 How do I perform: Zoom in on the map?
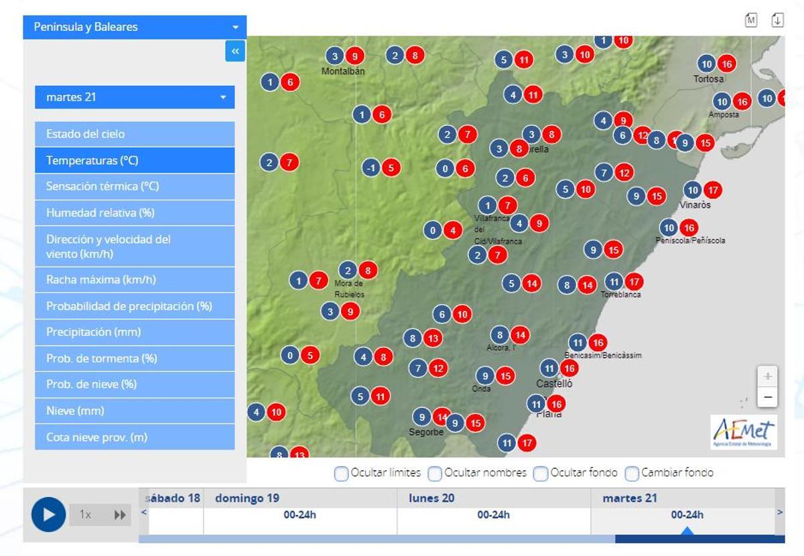(x=768, y=376)
